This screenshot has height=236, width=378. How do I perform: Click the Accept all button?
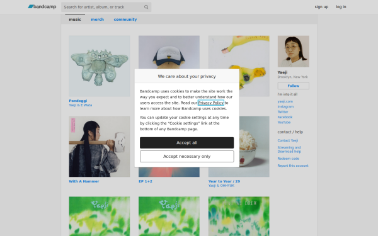click(x=187, y=143)
